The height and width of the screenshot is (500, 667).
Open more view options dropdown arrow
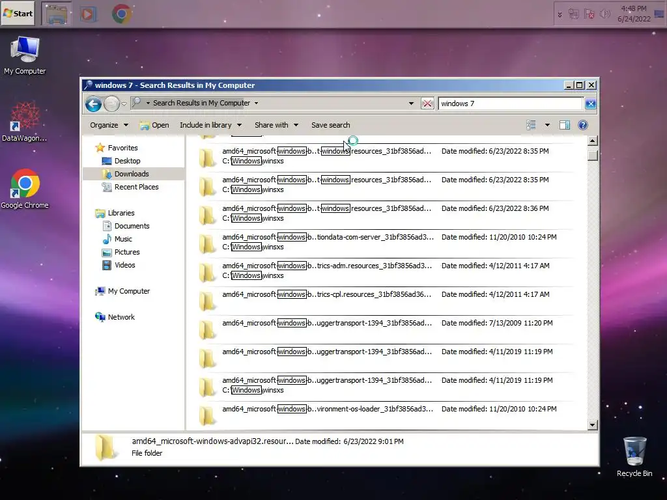click(x=547, y=125)
